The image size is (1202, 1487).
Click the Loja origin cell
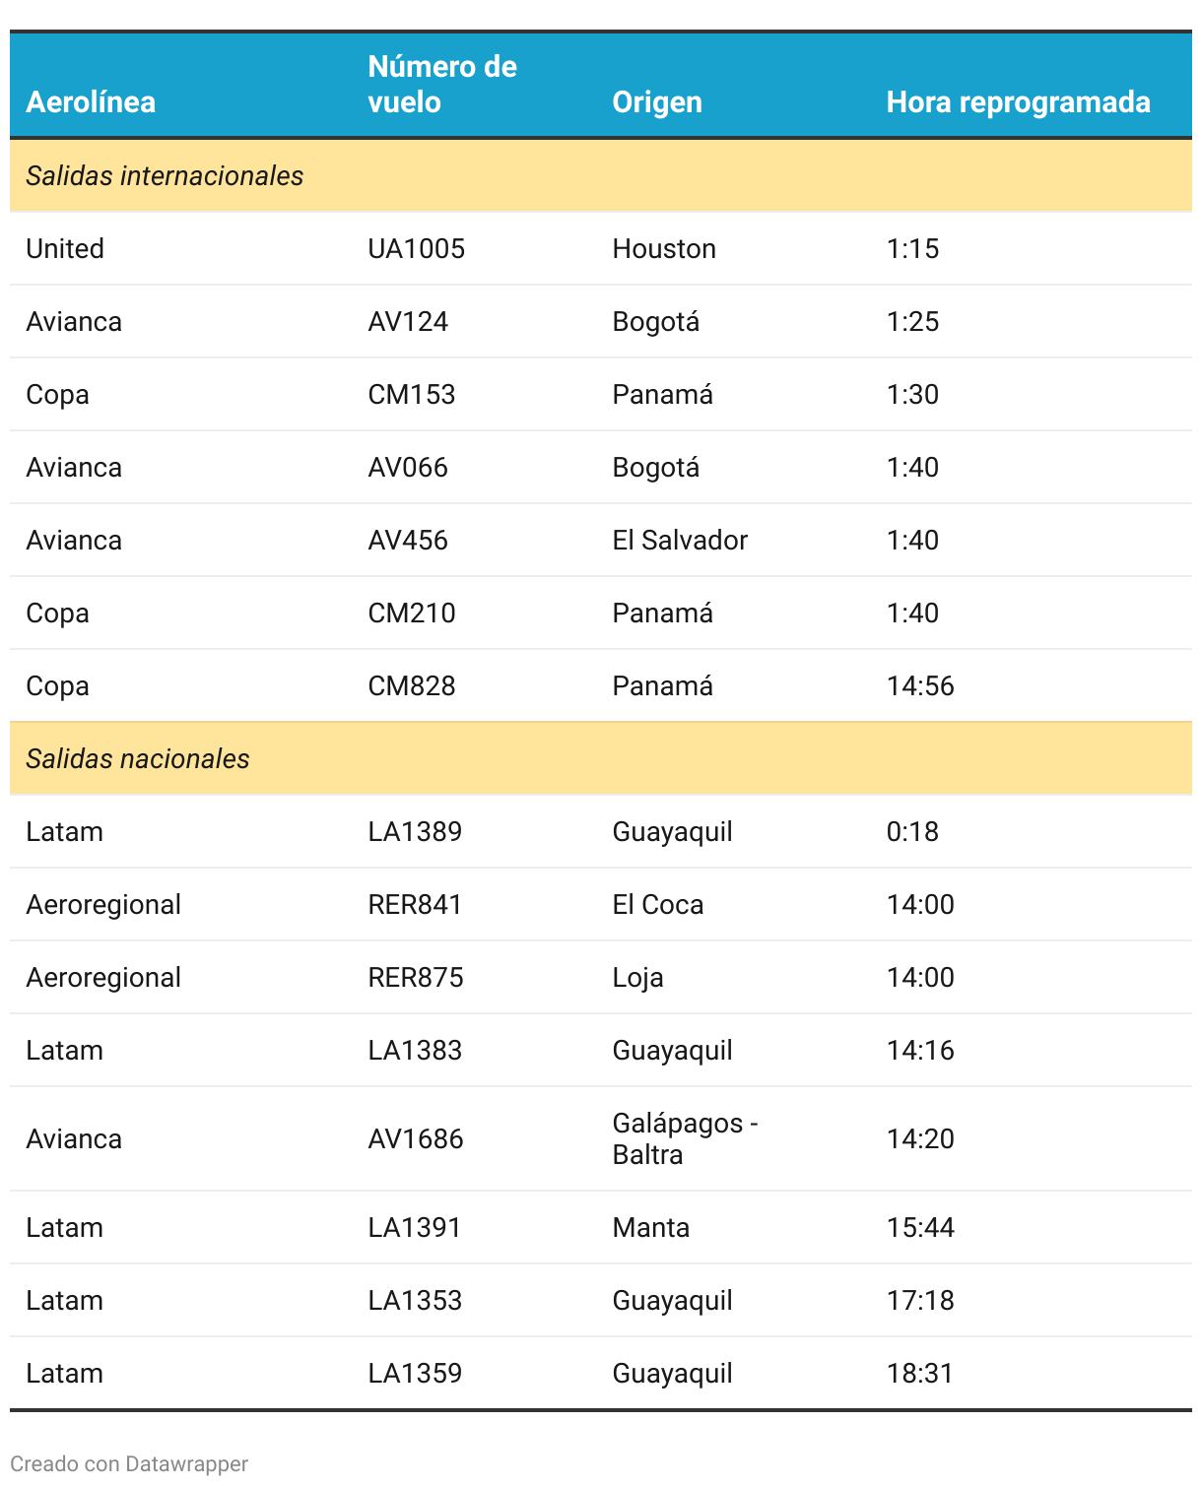click(x=637, y=978)
